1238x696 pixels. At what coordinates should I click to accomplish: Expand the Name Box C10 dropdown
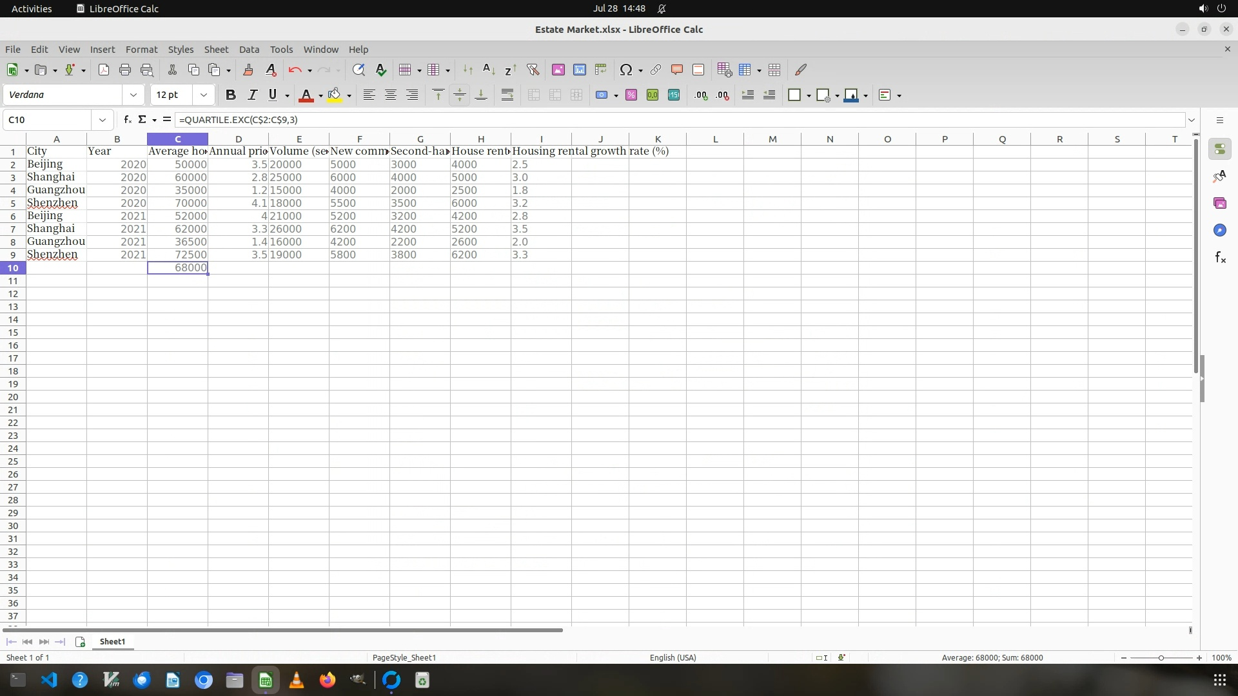pos(102,120)
